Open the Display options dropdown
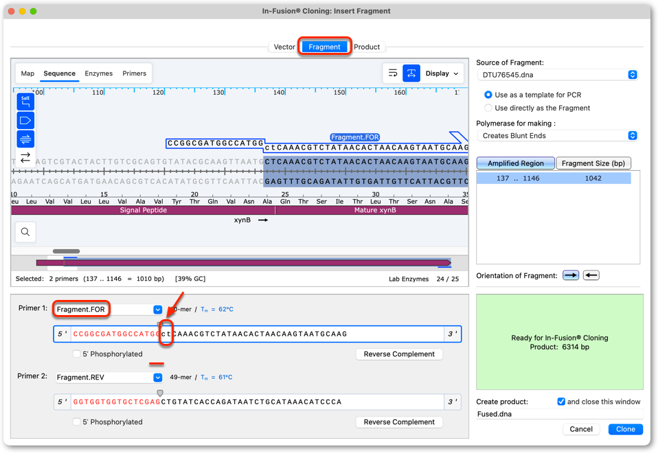This screenshot has width=658, height=453. (442, 73)
